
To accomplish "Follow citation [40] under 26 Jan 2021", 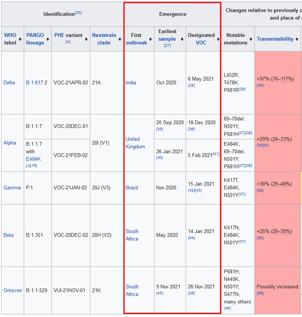I will click(160, 158).
